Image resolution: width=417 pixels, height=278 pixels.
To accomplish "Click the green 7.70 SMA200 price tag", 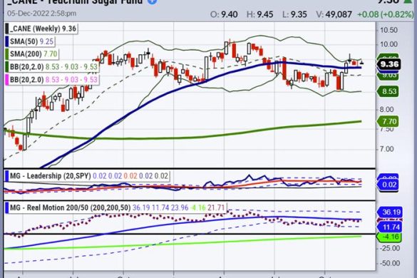I will coord(388,122).
